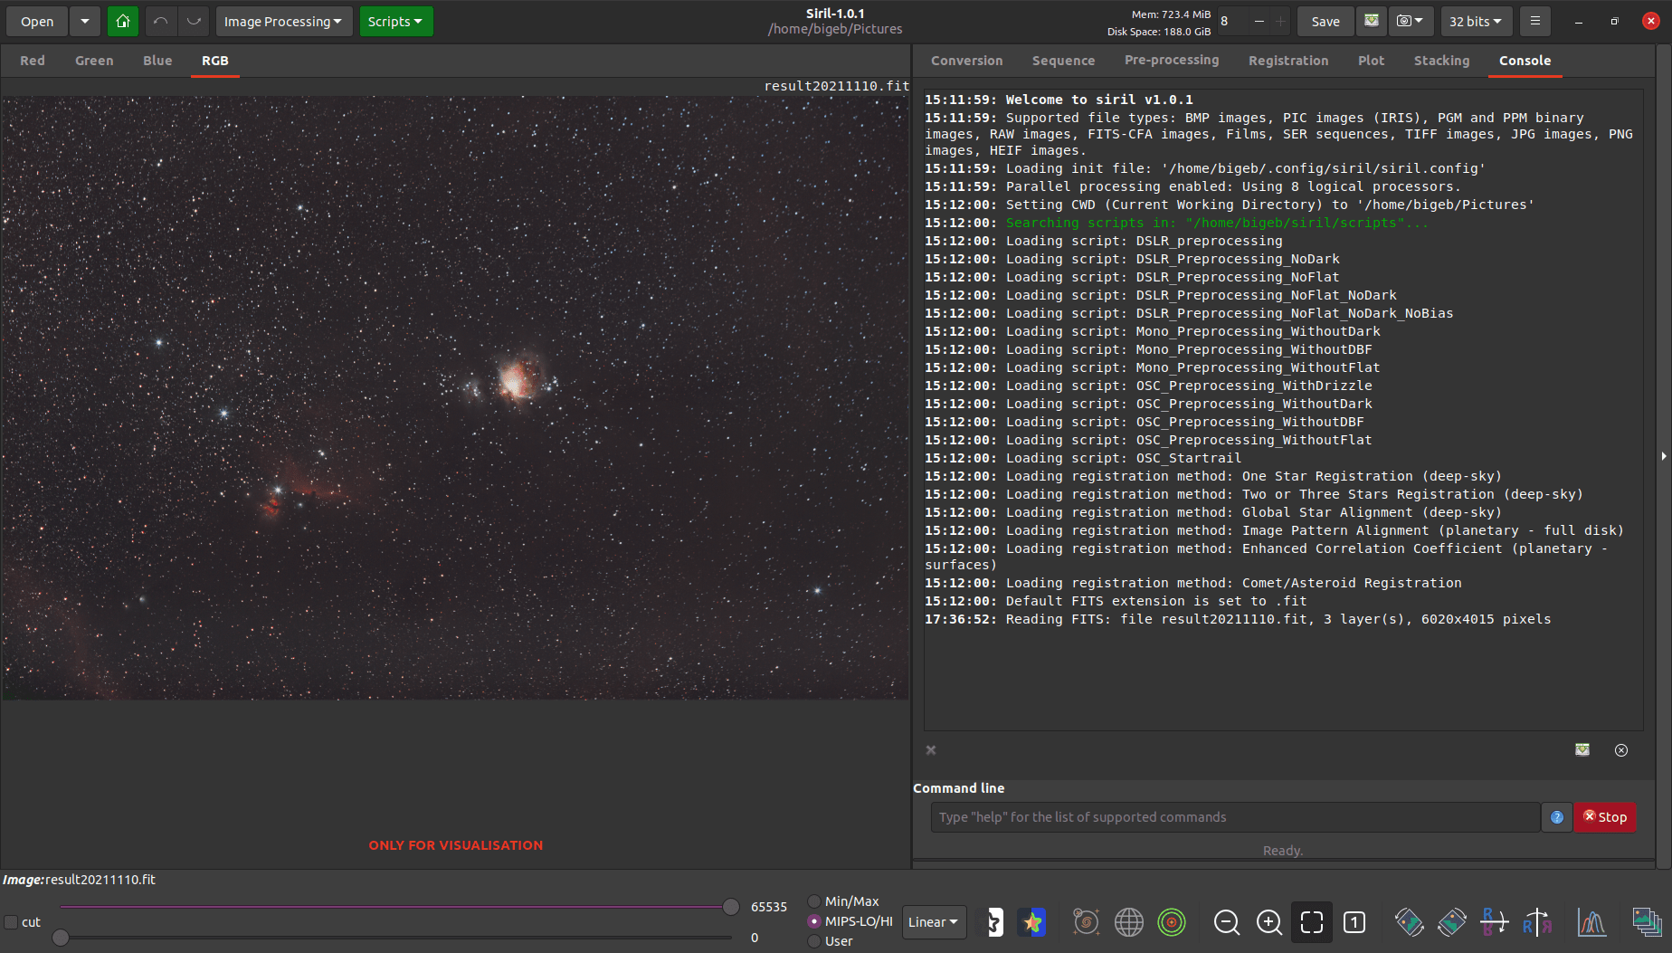Toggle the celestial grid globe icon

pyautogui.click(x=1129, y=922)
